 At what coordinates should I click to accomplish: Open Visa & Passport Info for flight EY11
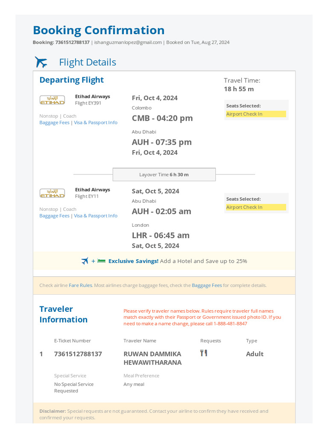coord(96,216)
